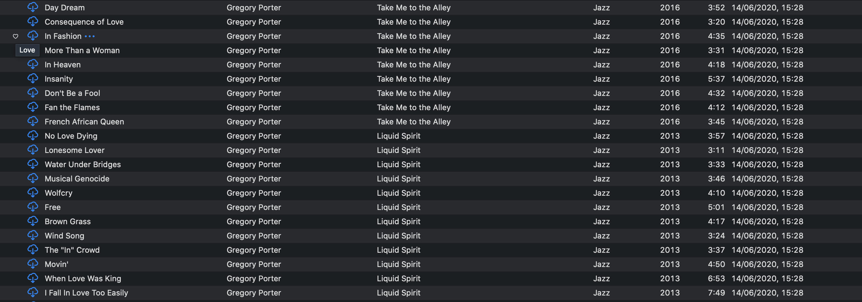The width and height of the screenshot is (862, 302).
Task: Select the song Water Under Bridges
Action: pyautogui.click(x=83, y=164)
